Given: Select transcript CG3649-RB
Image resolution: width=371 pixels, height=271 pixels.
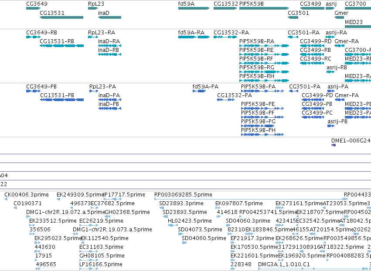Looking at the screenshot, I should point(42,32).
